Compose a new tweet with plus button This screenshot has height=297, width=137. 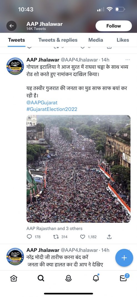pyautogui.click(x=124, y=258)
